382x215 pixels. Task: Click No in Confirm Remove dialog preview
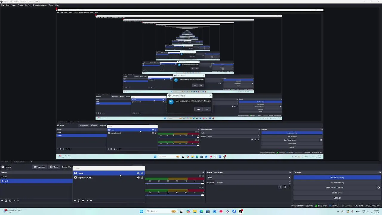[x=207, y=109]
